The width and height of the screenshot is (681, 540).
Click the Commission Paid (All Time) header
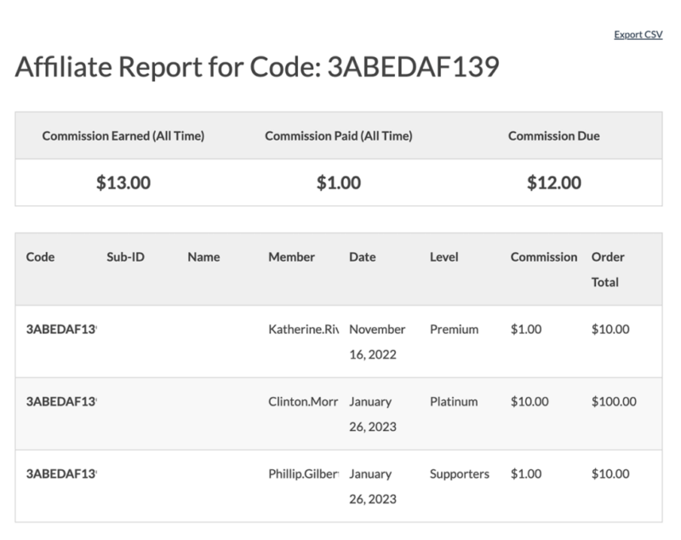pyautogui.click(x=339, y=136)
